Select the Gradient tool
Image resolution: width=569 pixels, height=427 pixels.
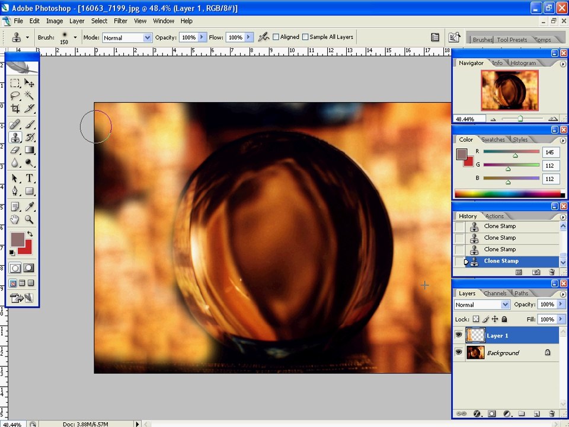pyautogui.click(x=30, y=150)
